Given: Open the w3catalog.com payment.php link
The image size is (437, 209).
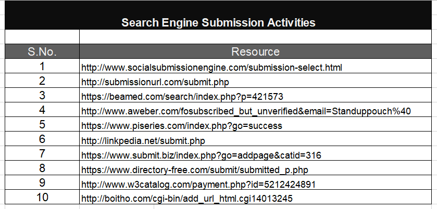Looking at the screenshot, I should point(198,184).
